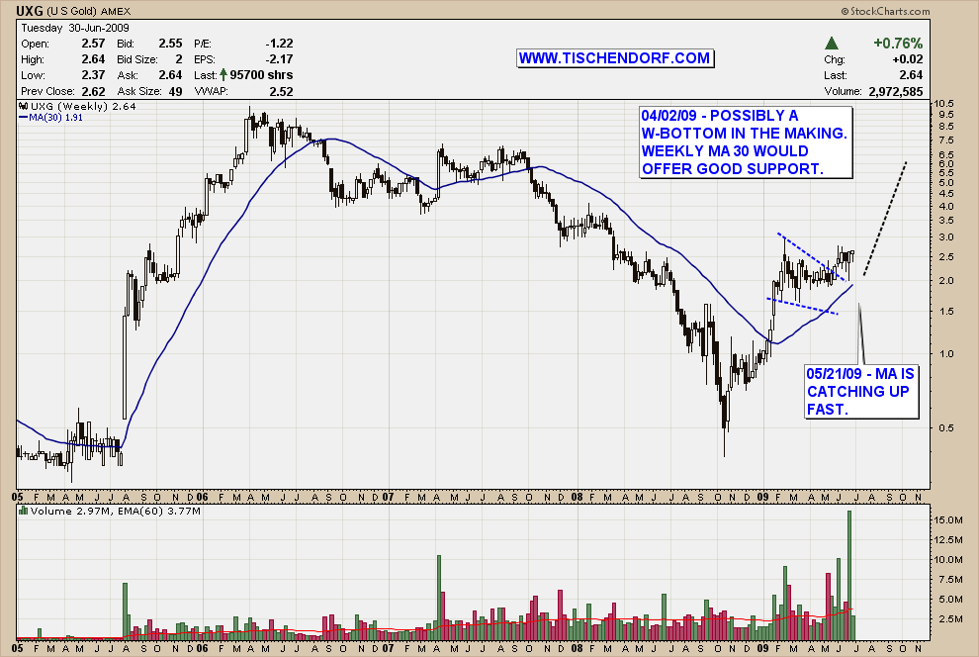
Task: Click the blue MA(30) 1.91 legend line
Action: click(24, 117)
